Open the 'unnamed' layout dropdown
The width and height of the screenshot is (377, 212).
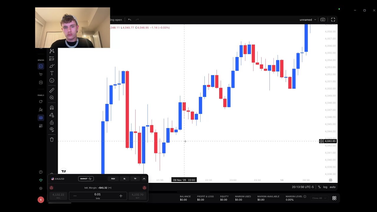[x=308, y=20]
